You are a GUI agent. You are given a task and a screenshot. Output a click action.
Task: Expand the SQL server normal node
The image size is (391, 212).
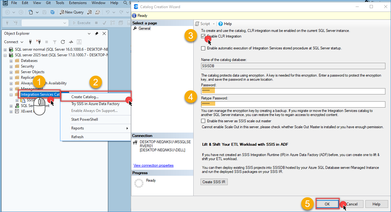point(5,49)
